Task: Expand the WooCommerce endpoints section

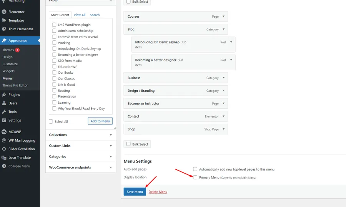Action: [x=111, y=167]
